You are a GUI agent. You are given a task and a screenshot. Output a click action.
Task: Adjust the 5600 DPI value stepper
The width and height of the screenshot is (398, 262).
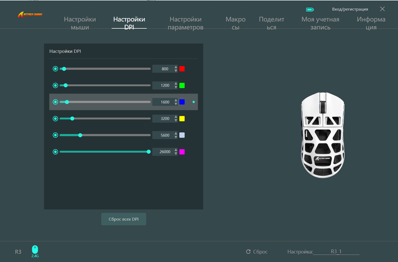176,135
